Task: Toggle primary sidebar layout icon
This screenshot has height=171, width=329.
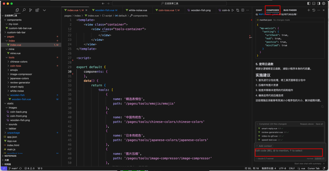Action: click(309, 3)
